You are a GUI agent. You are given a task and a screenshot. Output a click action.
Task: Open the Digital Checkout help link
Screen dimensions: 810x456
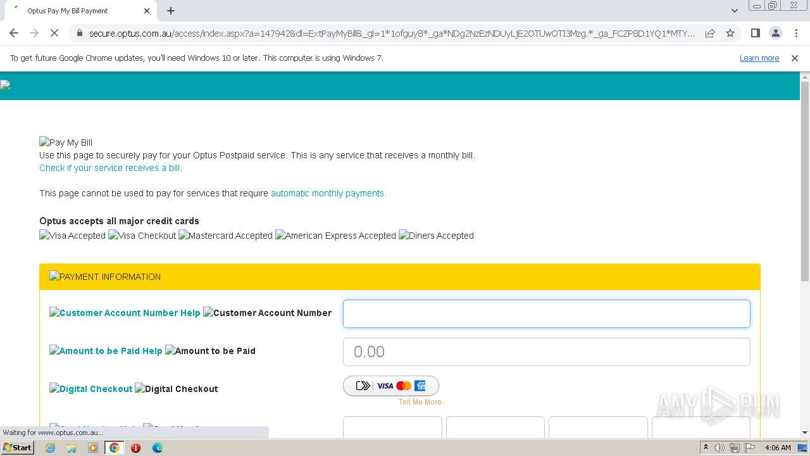tap(91, 389)
